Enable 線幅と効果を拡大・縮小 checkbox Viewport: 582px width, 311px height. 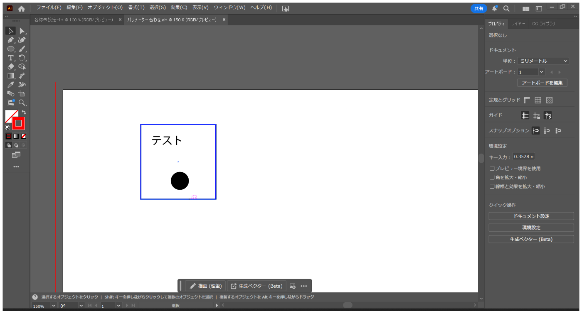492,186
